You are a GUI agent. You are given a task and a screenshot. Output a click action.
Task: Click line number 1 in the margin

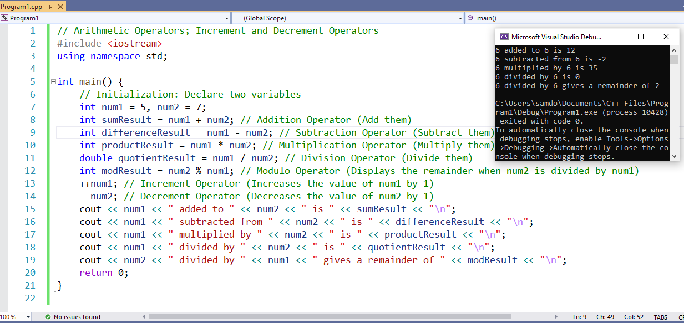pos(33,30)
